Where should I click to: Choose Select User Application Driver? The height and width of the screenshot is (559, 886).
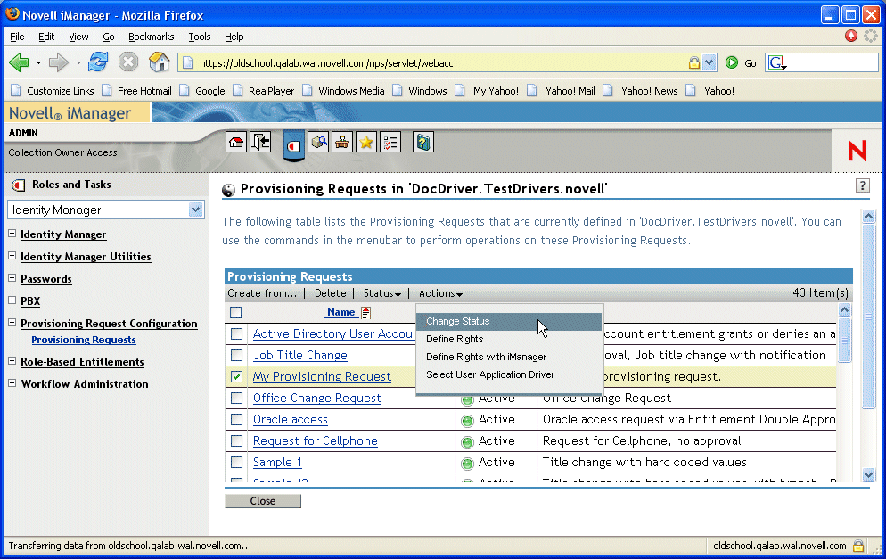point(509,374)
